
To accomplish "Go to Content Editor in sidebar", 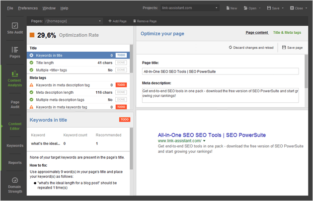I will (x=15, y=126).
